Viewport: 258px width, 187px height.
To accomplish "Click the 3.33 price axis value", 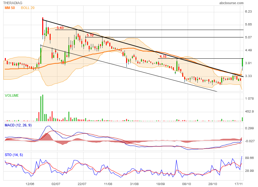I will [x=248, y=76].
